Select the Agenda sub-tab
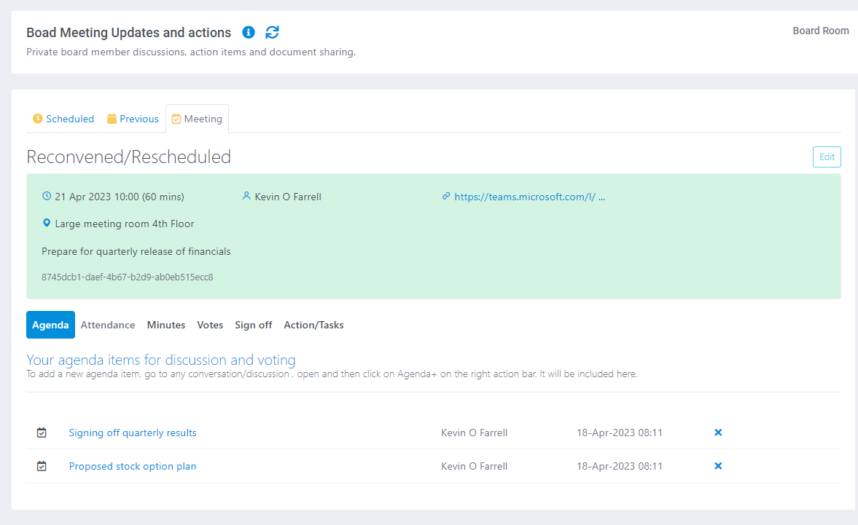This screenshot has width=858, height=525. (x=50, y=325)
